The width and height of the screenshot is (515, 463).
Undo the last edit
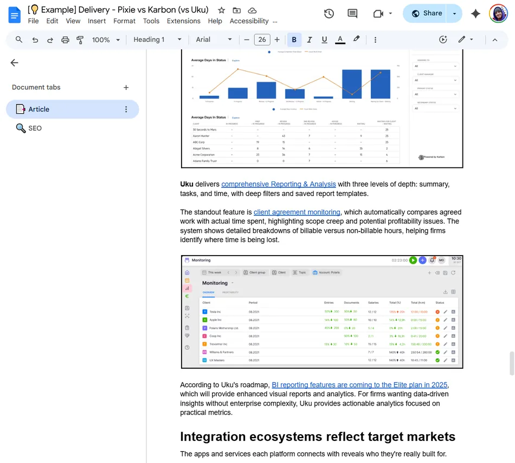click(34, 40)
